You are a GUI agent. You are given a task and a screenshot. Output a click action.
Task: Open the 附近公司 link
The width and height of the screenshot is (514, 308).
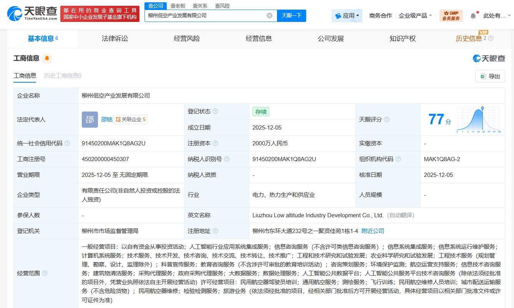click(x=373, y=231)
